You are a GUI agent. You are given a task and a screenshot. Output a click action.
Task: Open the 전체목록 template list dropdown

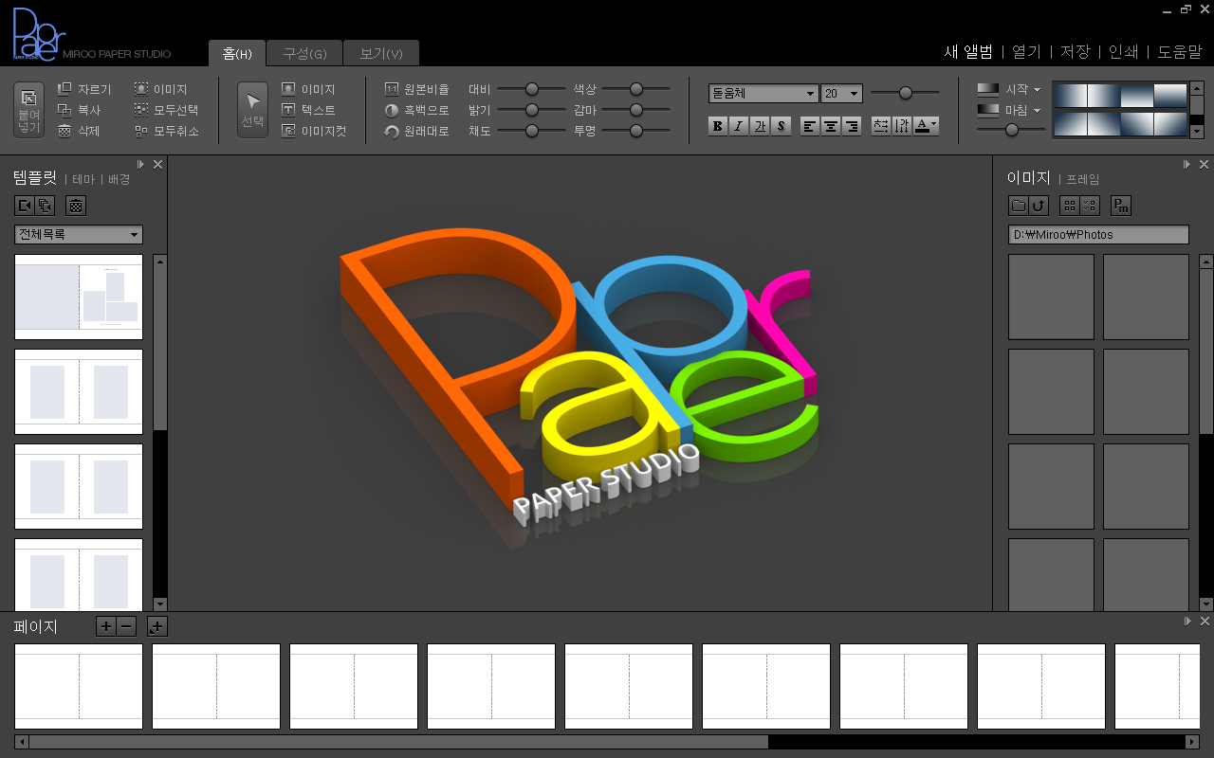coord(79,235)
